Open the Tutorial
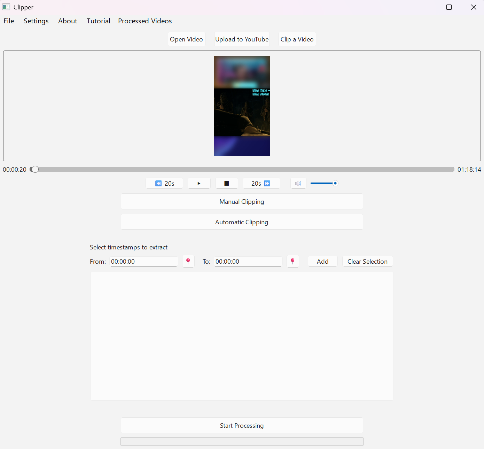The width and height of the screenshot is (484, 449). [98, 21]
